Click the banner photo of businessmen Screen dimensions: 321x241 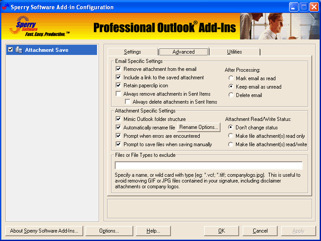pyautogui.click(x=280, y=26)
